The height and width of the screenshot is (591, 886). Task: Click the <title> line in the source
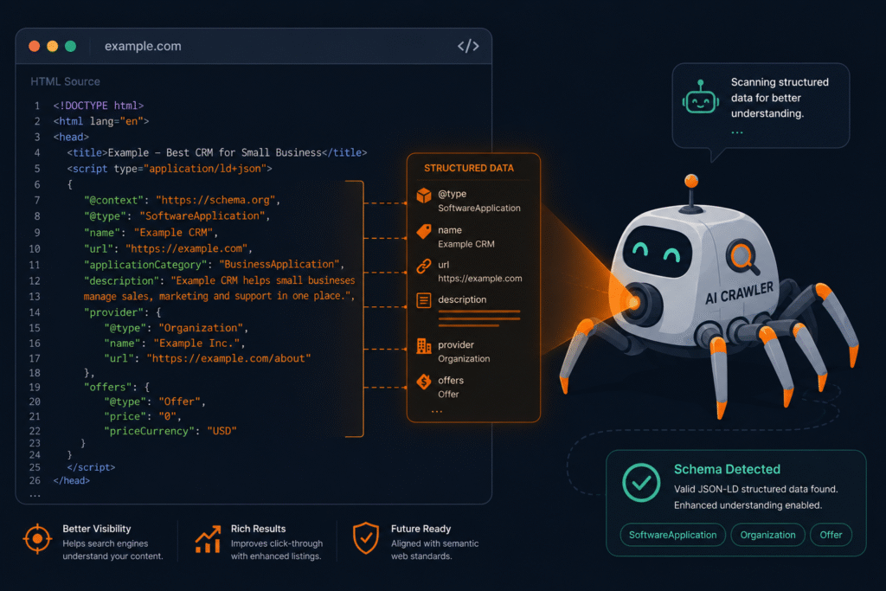pyautogui.click(x=217, y=152)
